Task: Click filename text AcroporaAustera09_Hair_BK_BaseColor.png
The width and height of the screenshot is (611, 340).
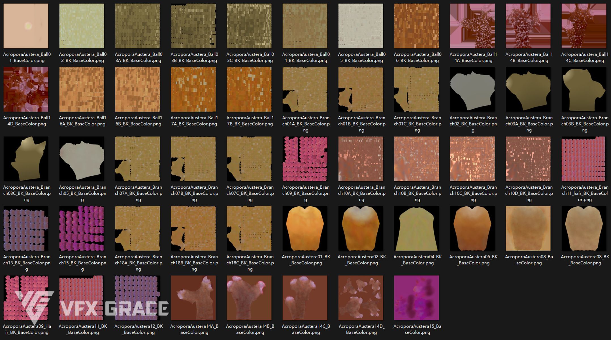Action: pyautogui.click(x=27, y=329)
